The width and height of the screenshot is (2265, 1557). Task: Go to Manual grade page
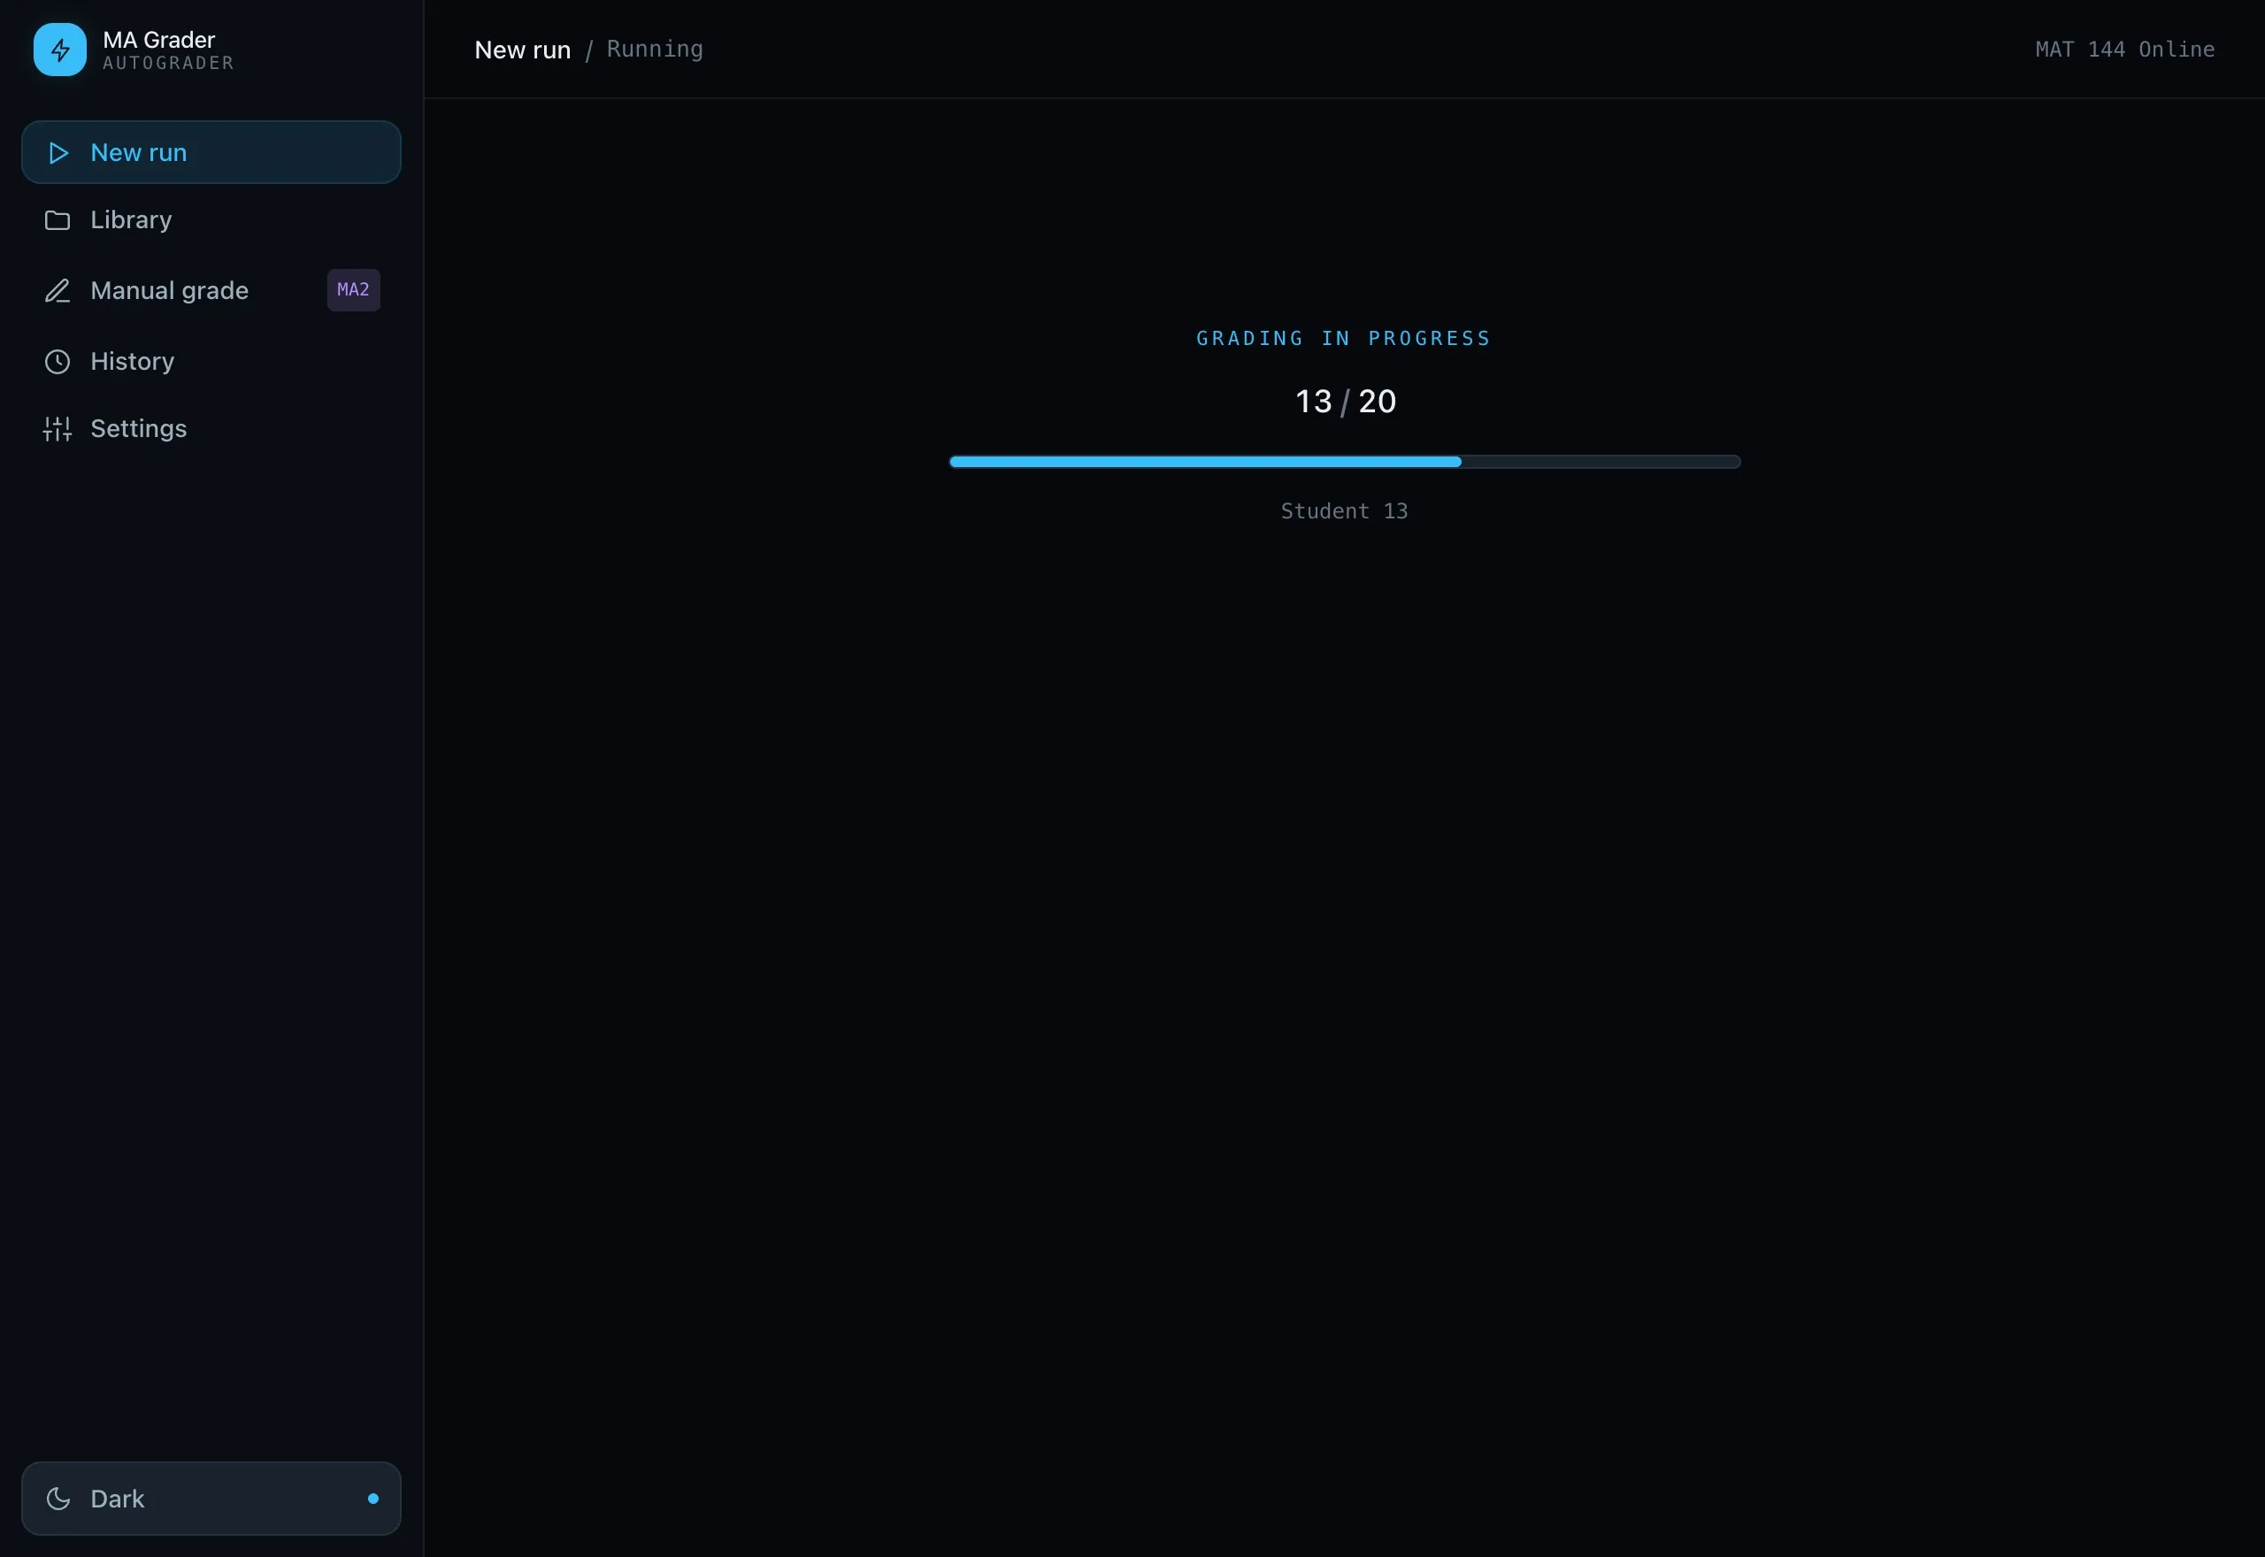[211, 291]
